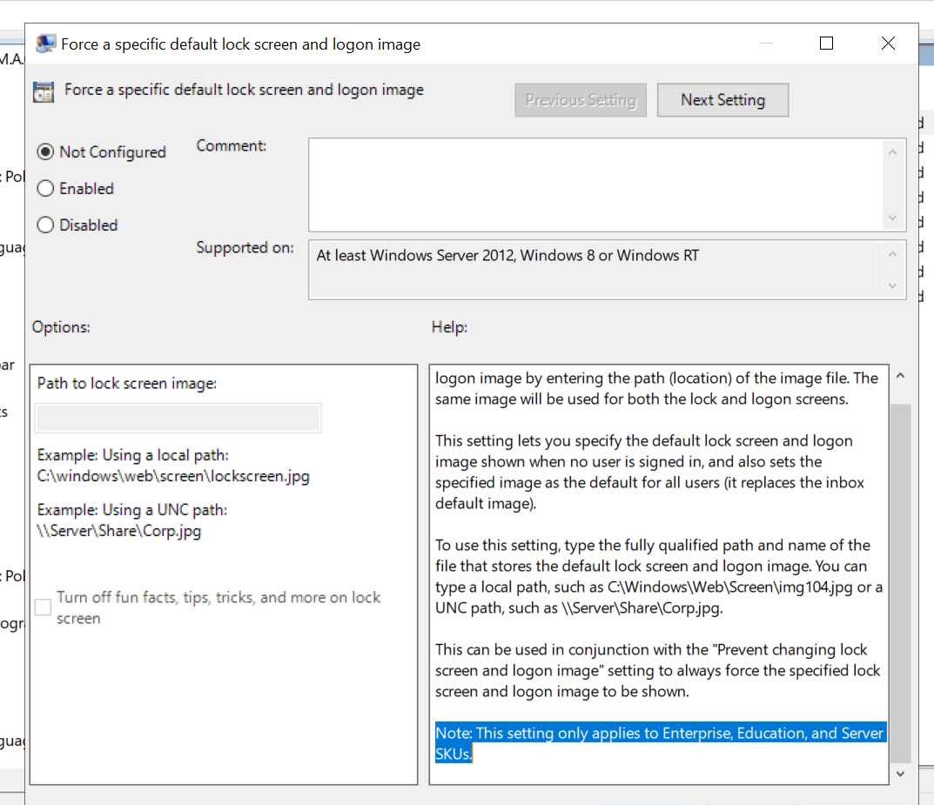Click inside the Comment text box
The width and height of the screenshot is (934, 805).
click(x=595, y=184)
